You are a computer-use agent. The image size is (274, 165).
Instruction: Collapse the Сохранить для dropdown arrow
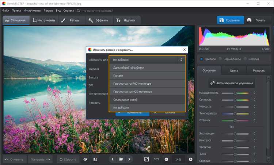181,60
